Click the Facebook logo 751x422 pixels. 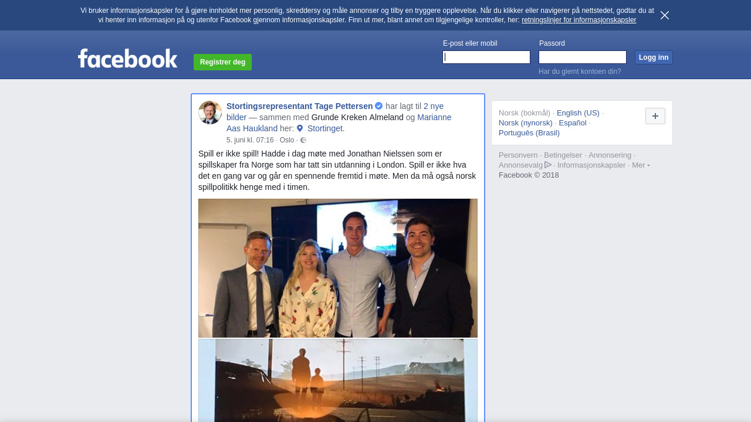tap(127, 59)
